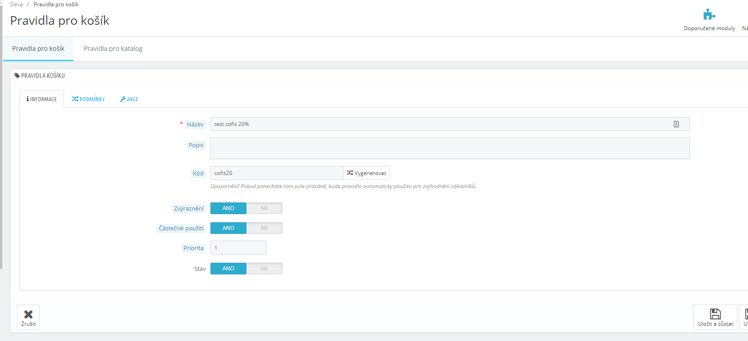
Task: Set Částečné použití to NE
Action: (x=265, y=228)
